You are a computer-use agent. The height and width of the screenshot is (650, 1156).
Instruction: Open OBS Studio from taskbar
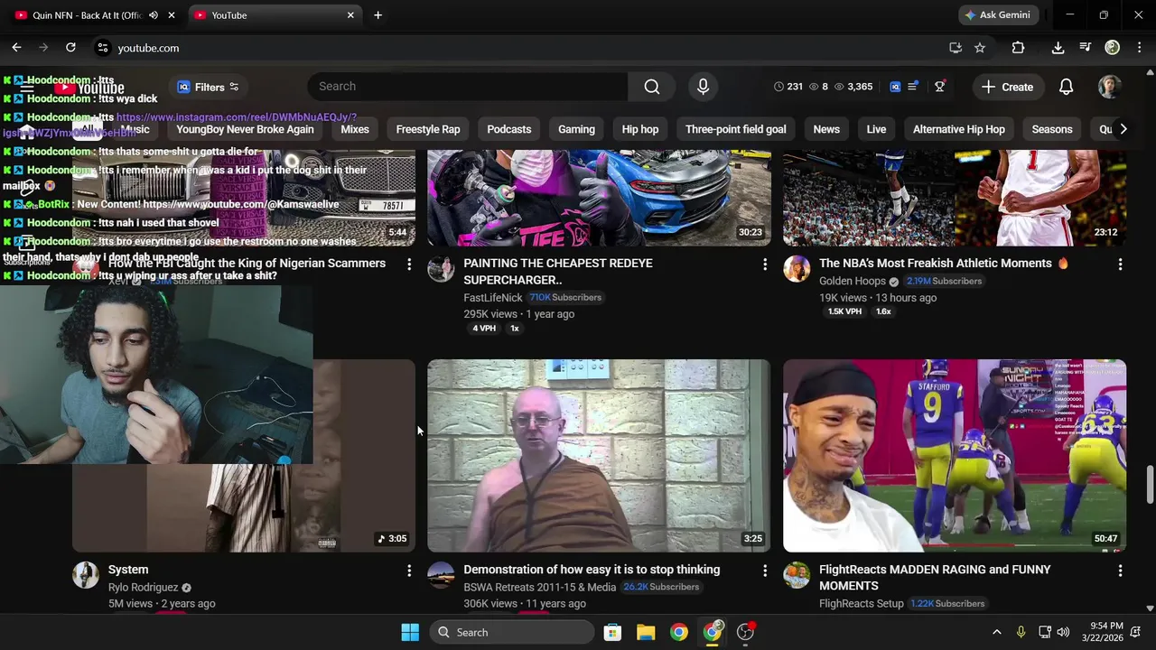tap(746, 632)
